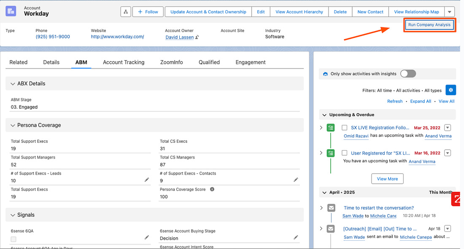Screen dimensions: 464x249
Task: Click the Persona Coverage Score info icon
Action: 212,189
